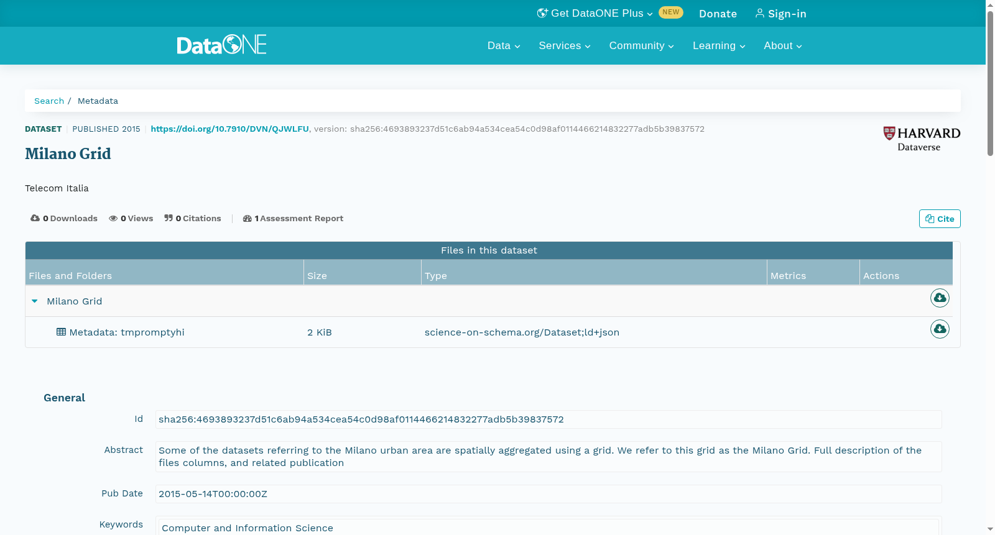Click the Abstract text field
Image resolution: width=995 pixels, height=535 pixels.
(548, 457)
